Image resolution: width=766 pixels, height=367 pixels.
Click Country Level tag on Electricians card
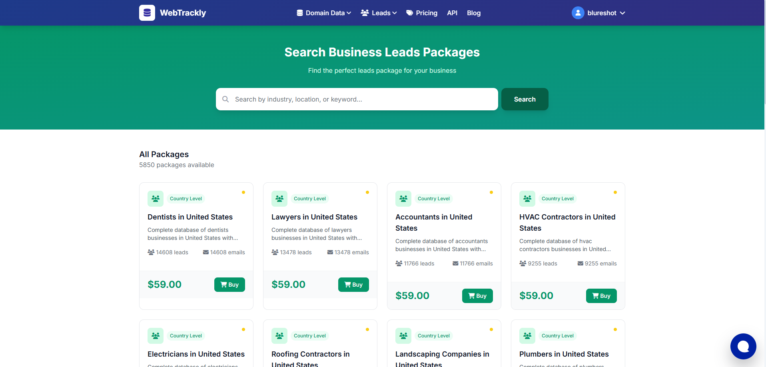click(x=186, y=336)
